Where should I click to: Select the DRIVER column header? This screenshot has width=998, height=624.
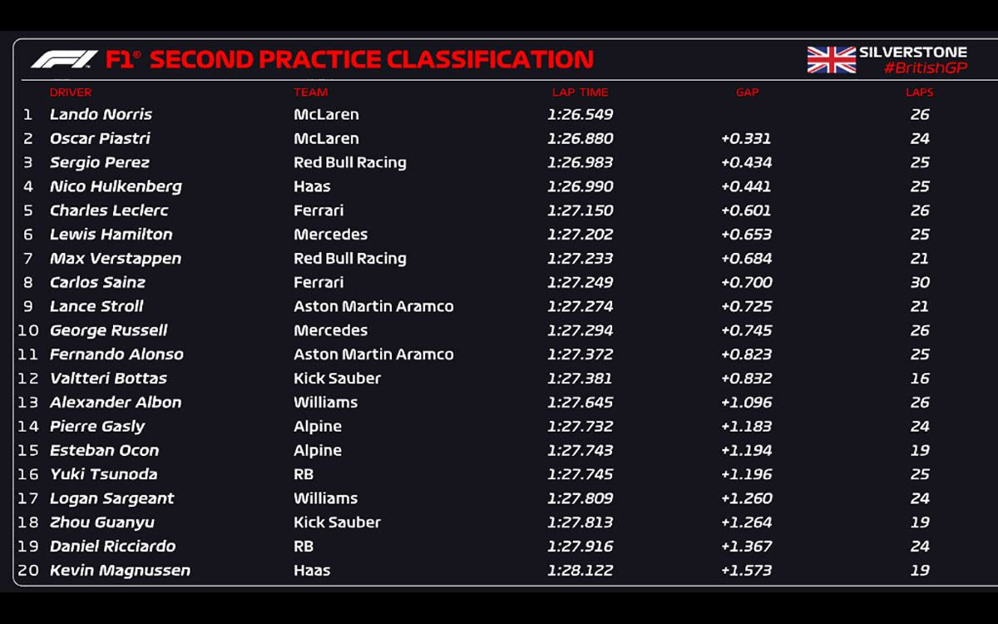coord(71,92)
